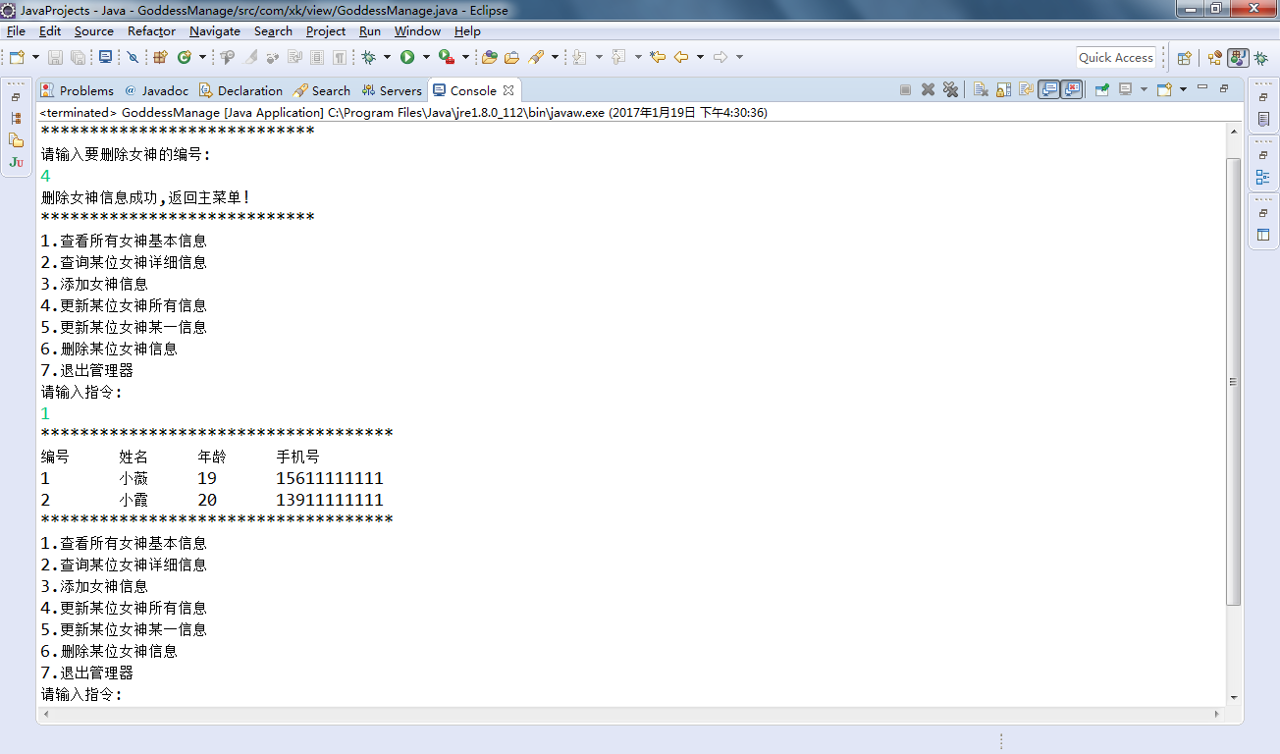Open the Package Explorer sidebar icon
The height and width of the screenshot is (754, 1280).
[16, 140]
